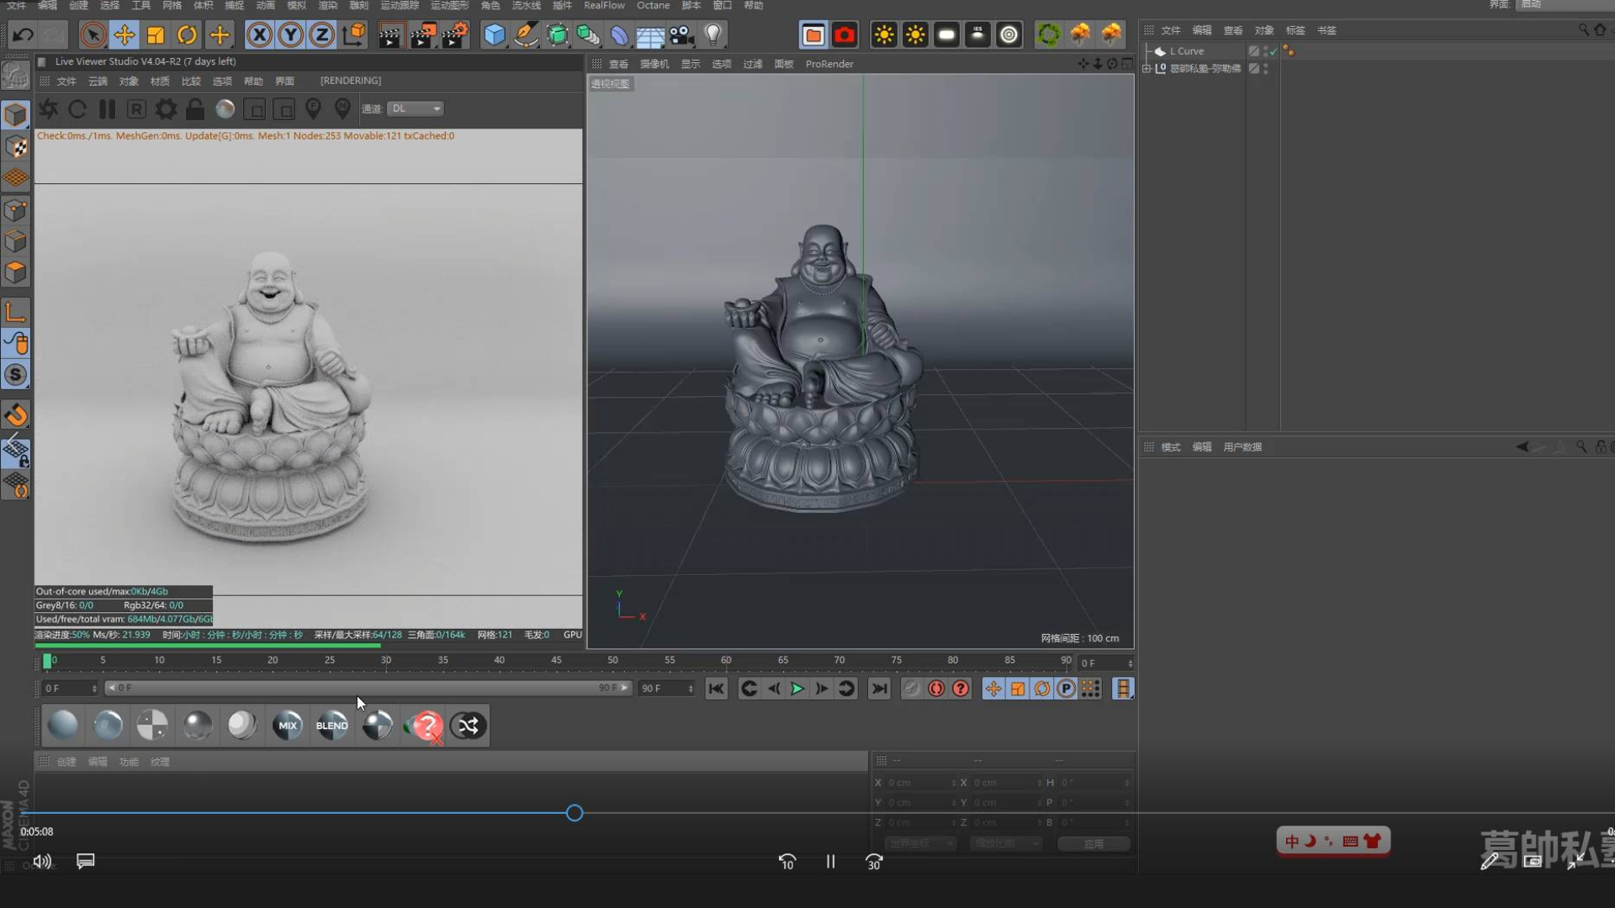Open the DL channel dropdown
This screenshot has height=908, width=1615.
[x=416, y=108]
